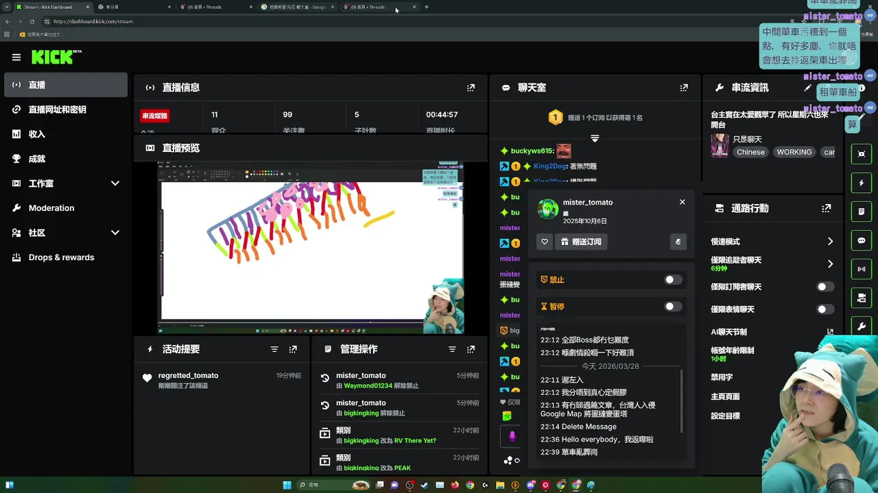Open 成就 in the sidebar

point(66,159)
